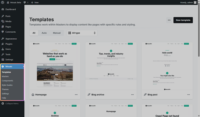Image resolution: width=200 pixels, height=117 pixels.
Task: Click the up-down chevron of All type
Action: [95, 33]
